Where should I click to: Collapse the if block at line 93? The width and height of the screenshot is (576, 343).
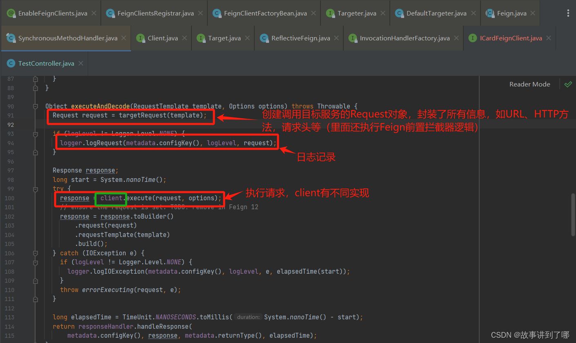coord(36,134)
